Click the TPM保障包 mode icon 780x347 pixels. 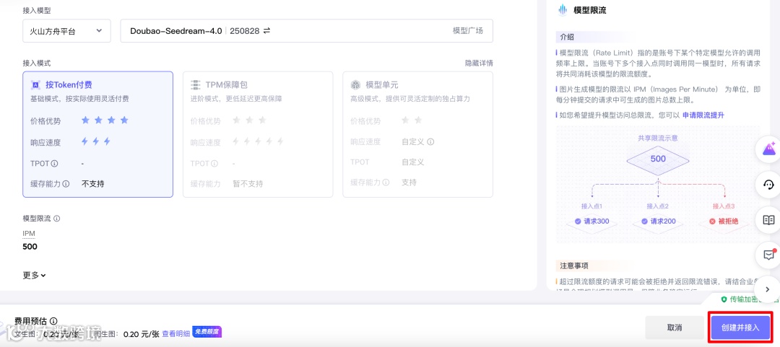click(196, 85)
